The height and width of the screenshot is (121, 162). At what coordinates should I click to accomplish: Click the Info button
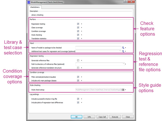[89, 117]
